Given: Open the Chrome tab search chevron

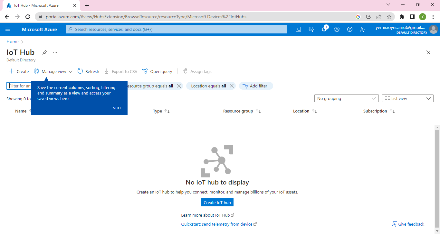Looking at the screenshot, I should click(388, 5).
